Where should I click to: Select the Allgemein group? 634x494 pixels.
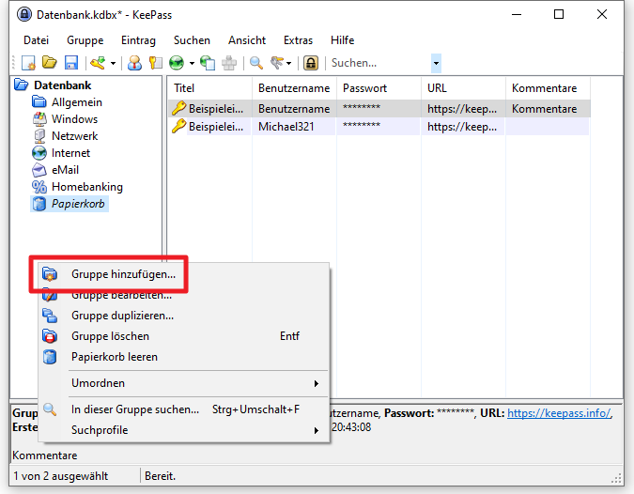click(77, 102)
